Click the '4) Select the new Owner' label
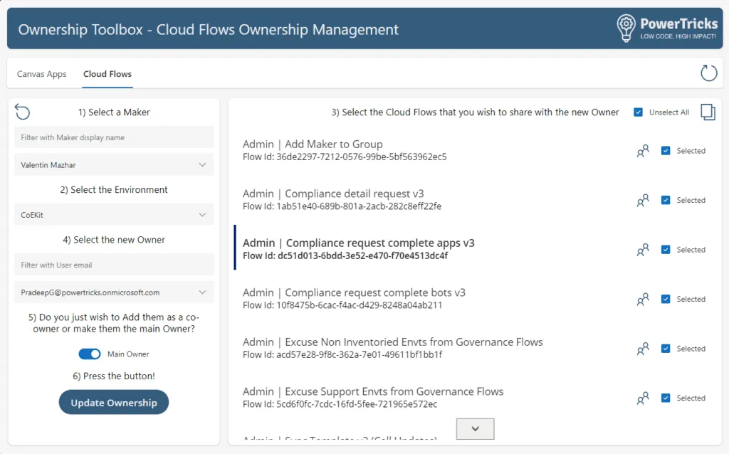This screenshot has width=729, height=454. pyautogui.click(x=114, y=240)
